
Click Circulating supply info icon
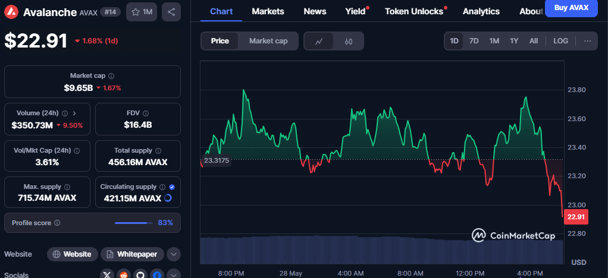(x=162, y=187)
